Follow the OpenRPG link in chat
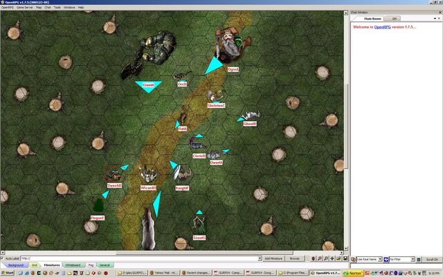443x277 pixels. (382, 27)
